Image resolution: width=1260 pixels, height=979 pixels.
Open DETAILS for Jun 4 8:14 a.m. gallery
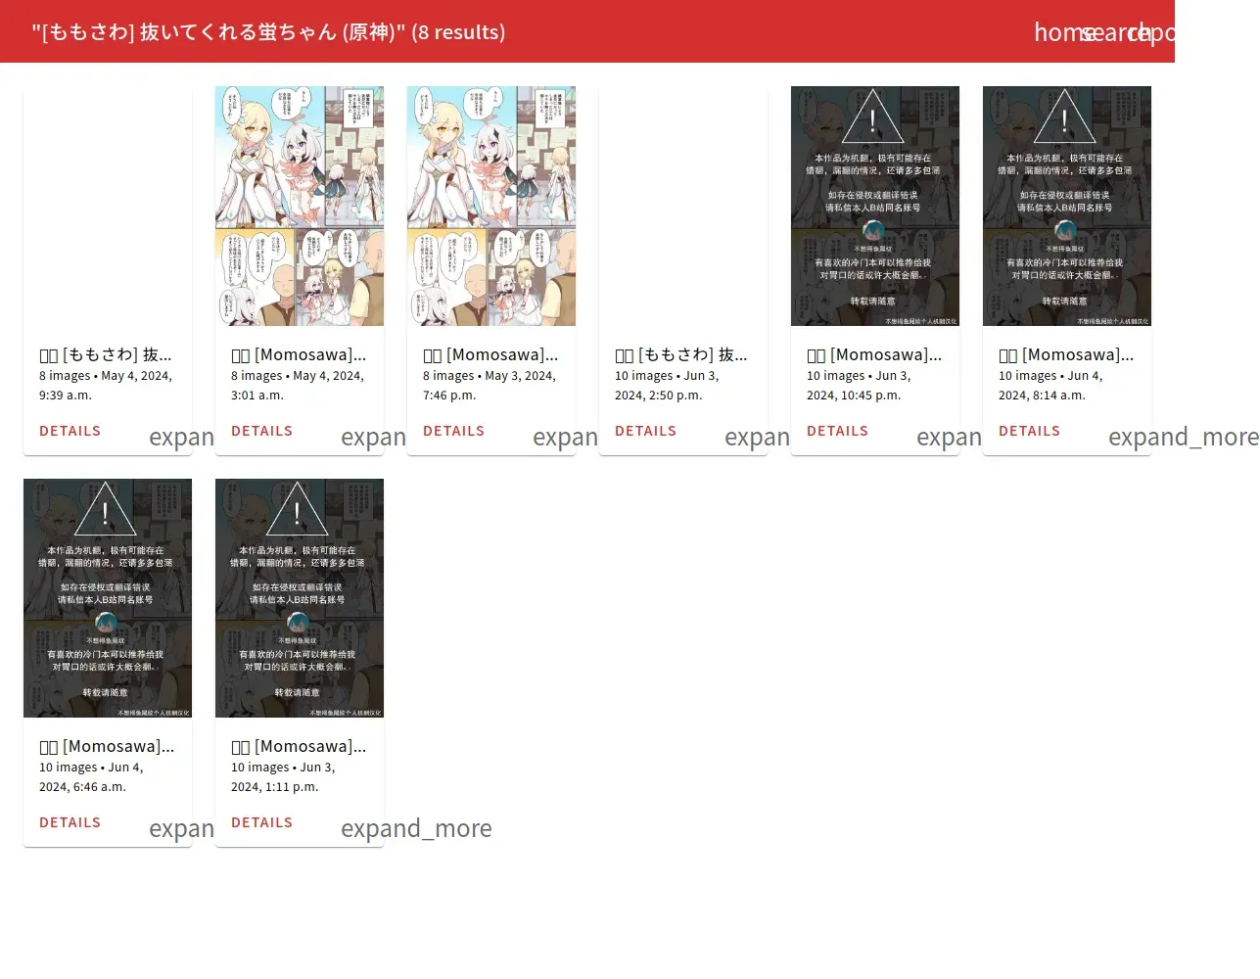click(x=1029, y=431)
